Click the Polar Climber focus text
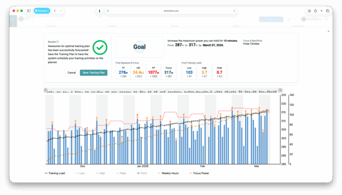Viewport: 342px width, 195px height. (251, 44)
